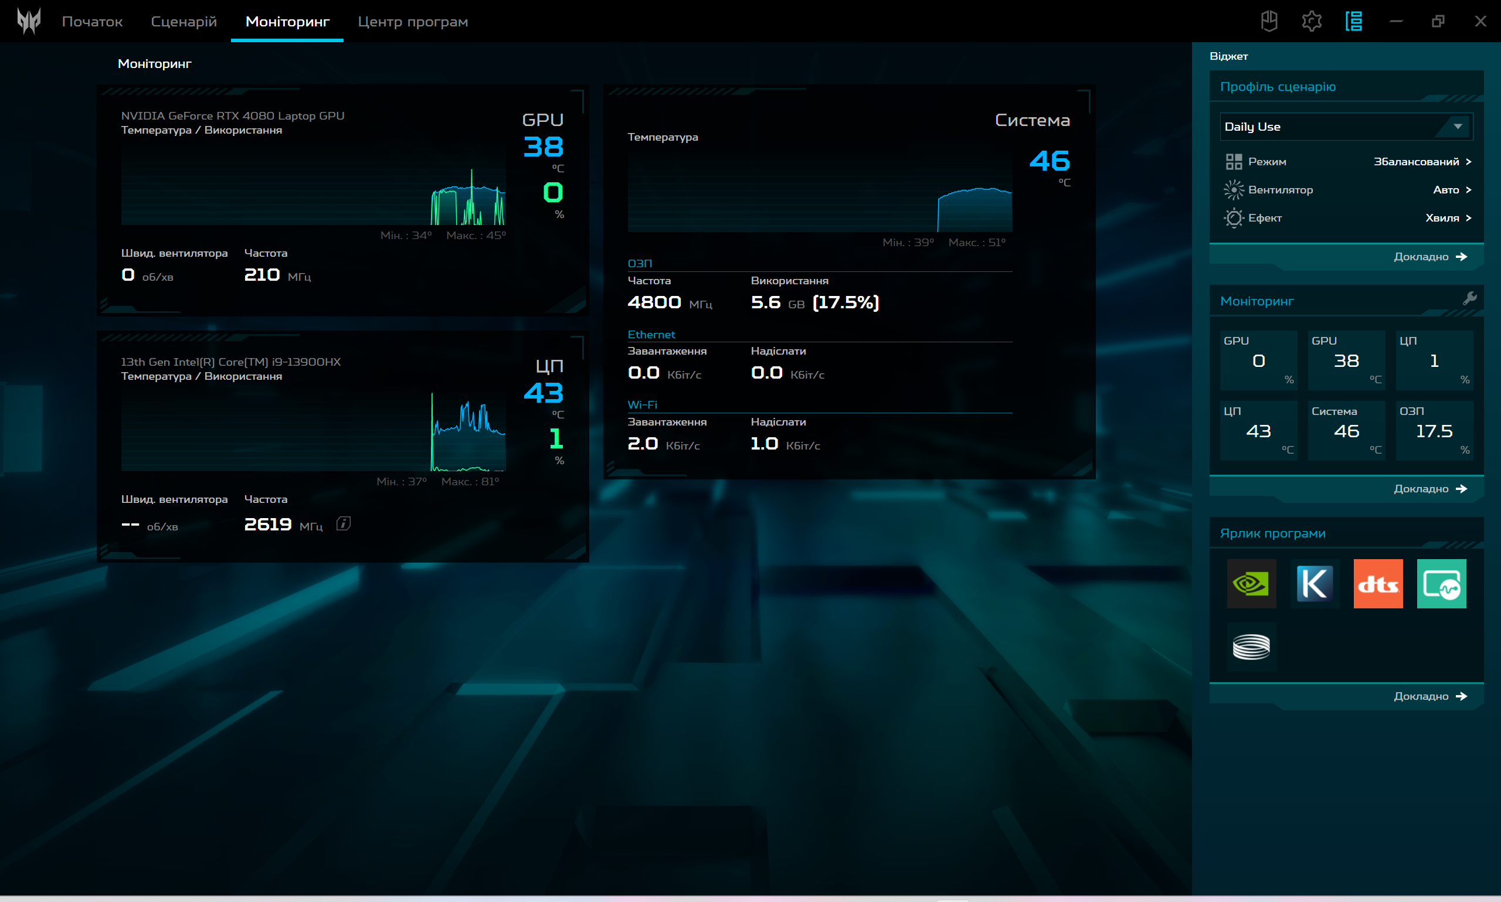The width and height of the screenshot is (1501, 902).
Task: Launch the coil-shaped app shortcut
Action: coord(1251,646)
